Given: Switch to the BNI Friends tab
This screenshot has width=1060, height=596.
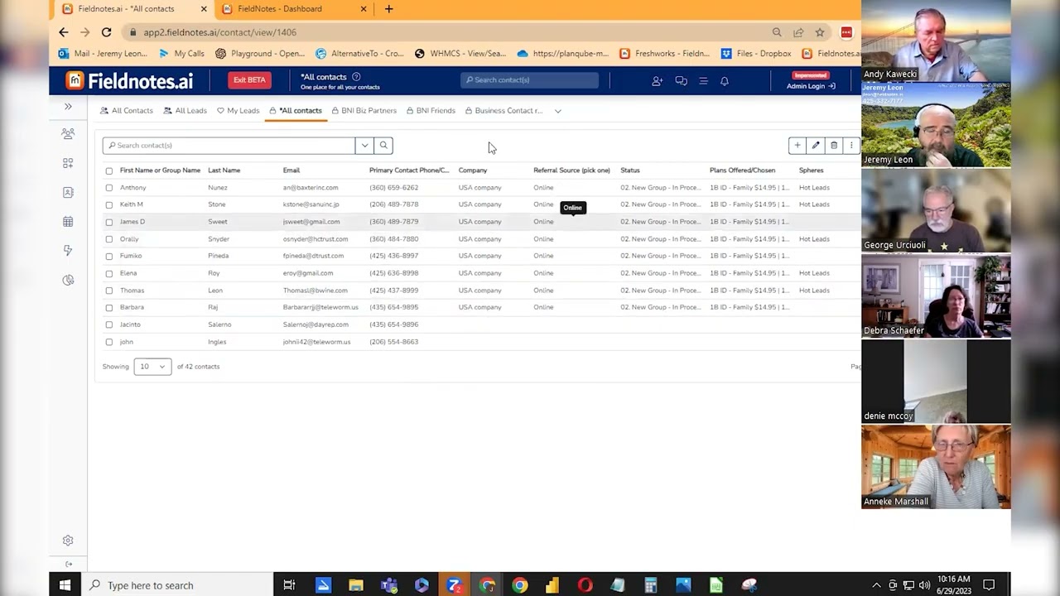Looking at the screenshot, I should (x=431, y=111).
